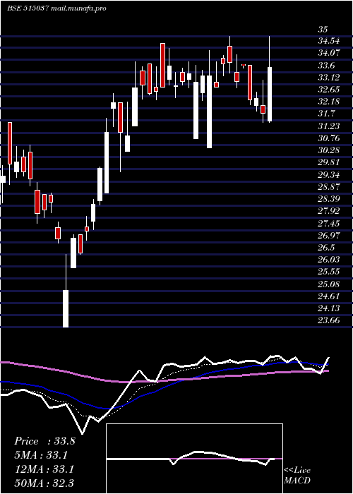Click the price axis label 30.28
Screen dimensions: 353x494
point(329,150)
